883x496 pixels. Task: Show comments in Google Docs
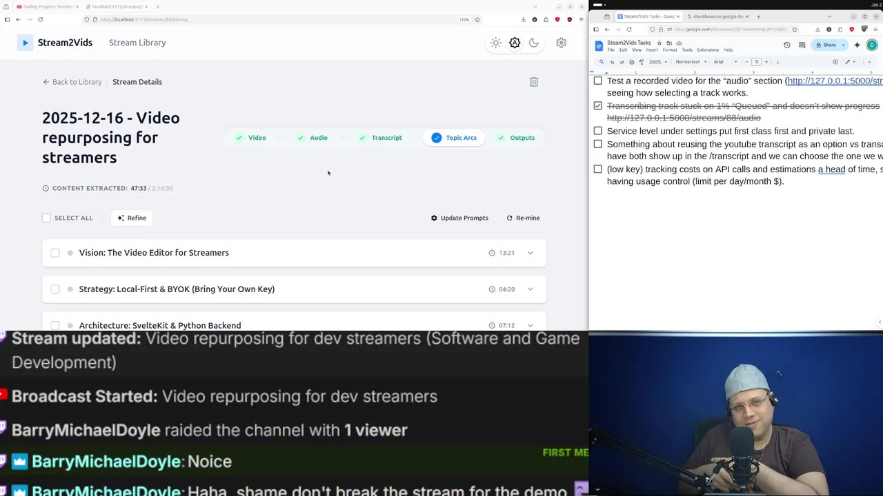click(802, 45)
